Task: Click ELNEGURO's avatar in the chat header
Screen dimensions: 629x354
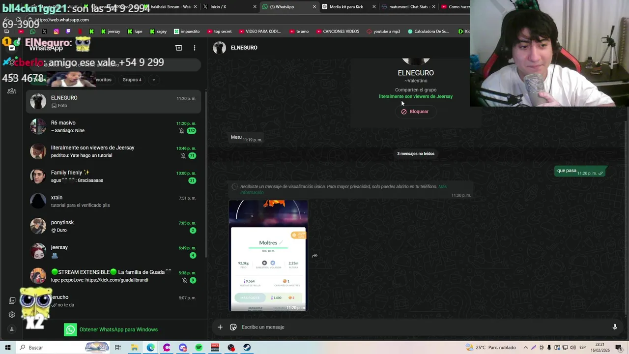Action: pos(219,48)
